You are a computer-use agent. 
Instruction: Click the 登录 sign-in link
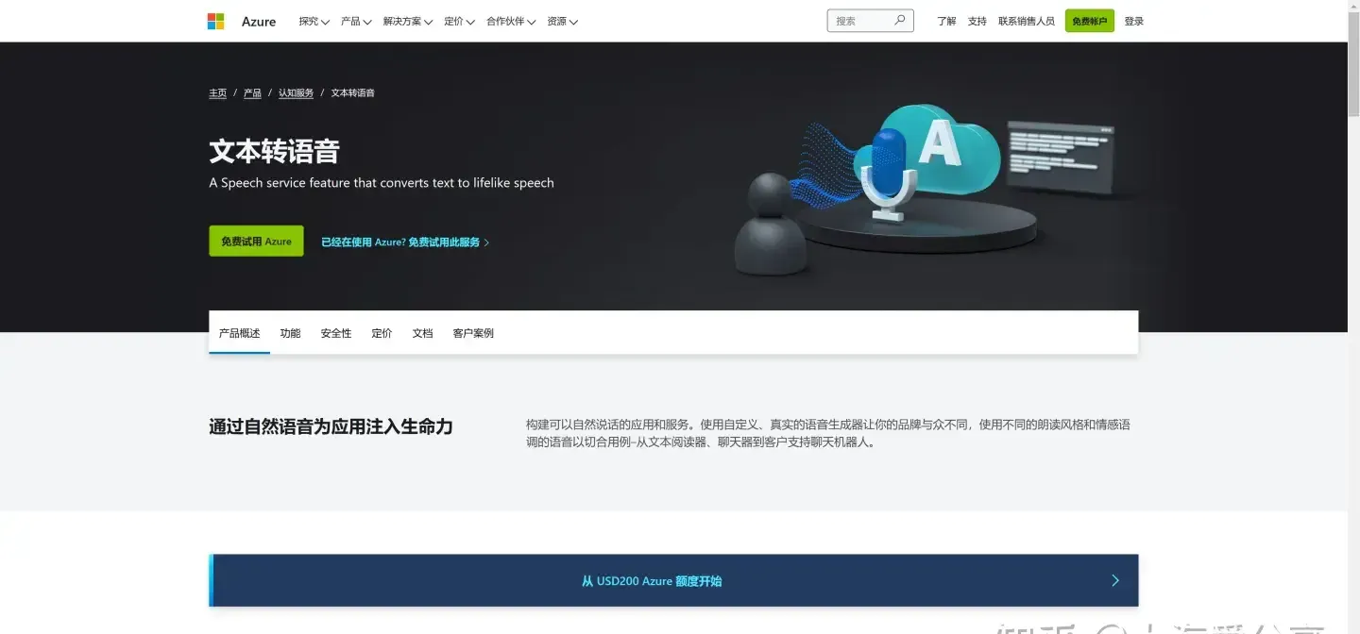[1133, 22]
